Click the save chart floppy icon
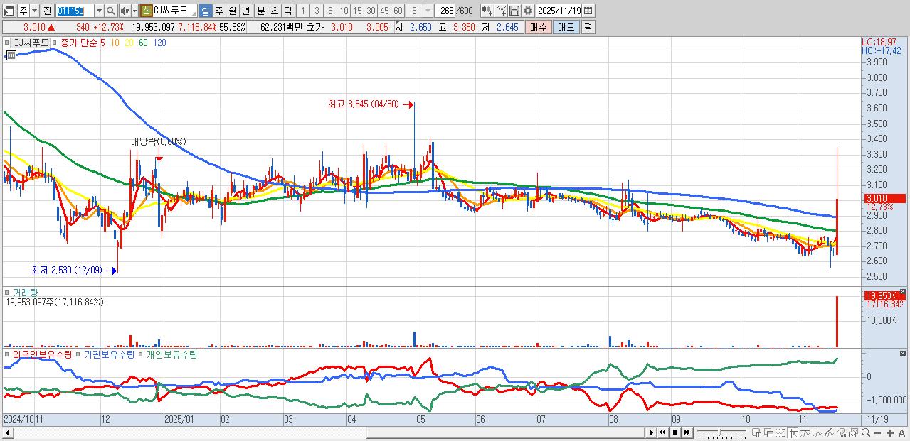Image resolution: width=910 pixels, height=441 pixels. coord(514,11)
